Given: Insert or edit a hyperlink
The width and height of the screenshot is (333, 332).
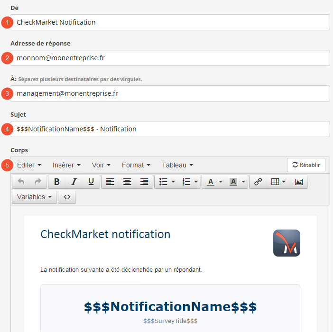Looking at the screenshot, I should 258,182.
